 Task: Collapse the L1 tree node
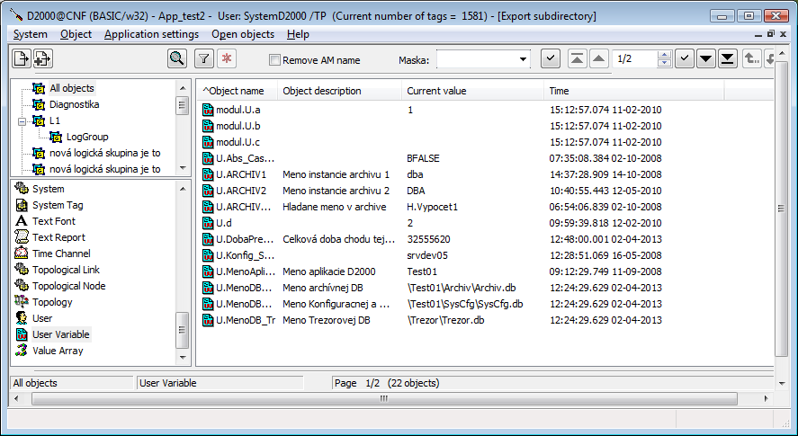tap(22, 120)
